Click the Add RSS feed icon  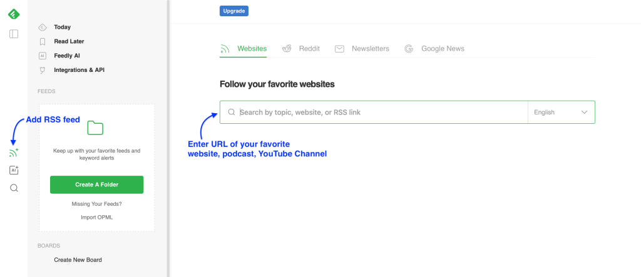coord(14,152)
